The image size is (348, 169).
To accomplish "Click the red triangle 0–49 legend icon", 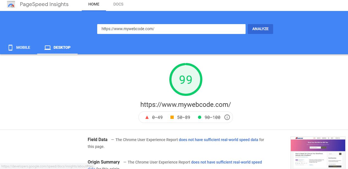I will 147,117.
